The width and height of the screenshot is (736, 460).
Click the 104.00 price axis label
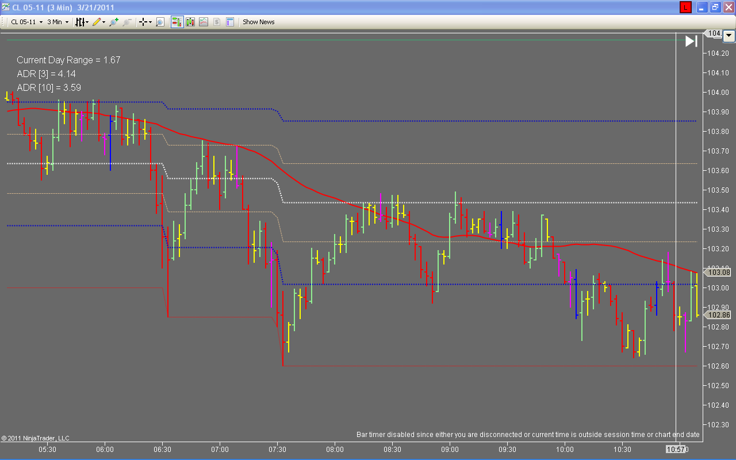[x=719, y=93]
